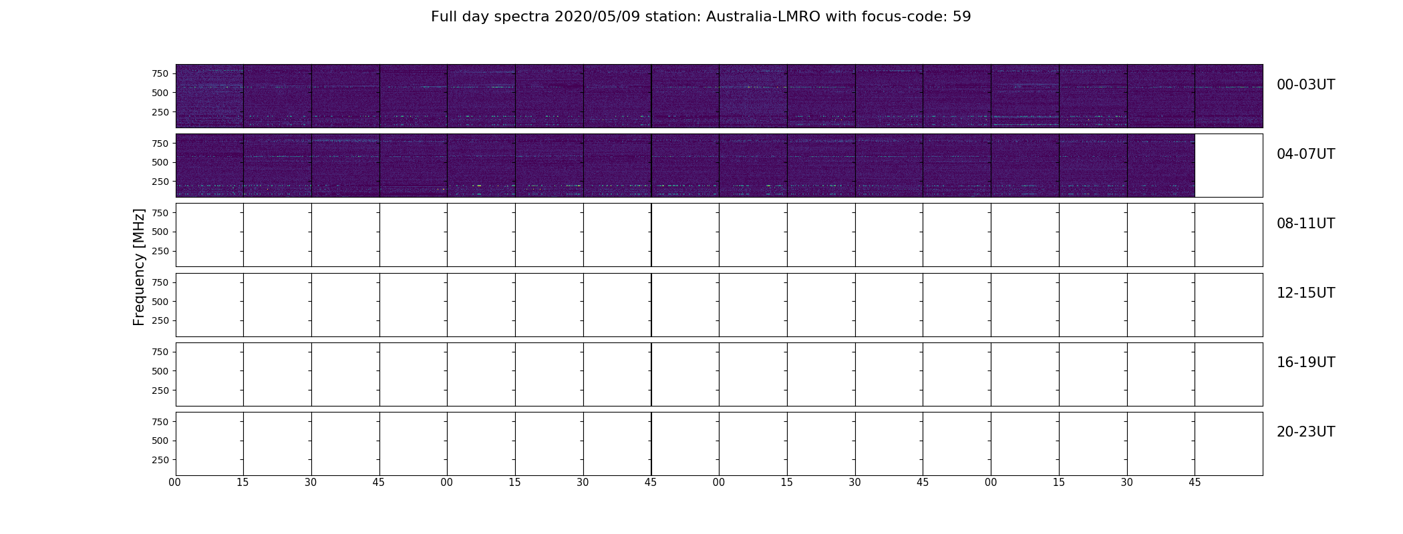This screenshot has height=534, width=1403.
Task: Click the '04-07UT' row label
Action: pos(1305,154)
